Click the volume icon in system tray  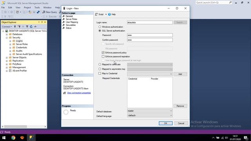coord(226,137)
